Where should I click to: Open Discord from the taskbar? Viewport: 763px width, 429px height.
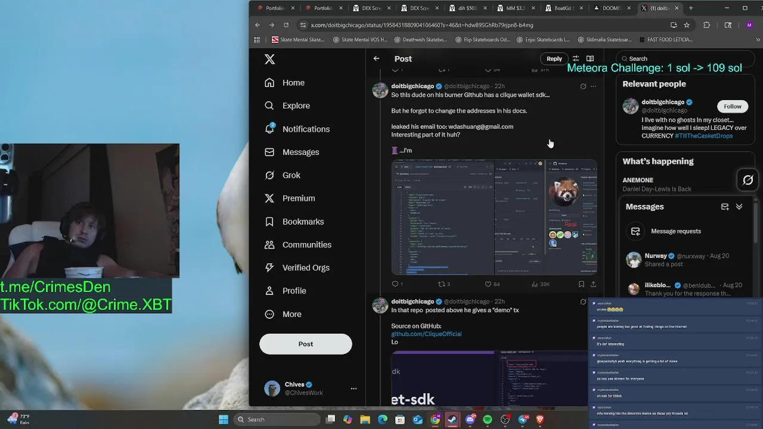(x=470, y=419)
